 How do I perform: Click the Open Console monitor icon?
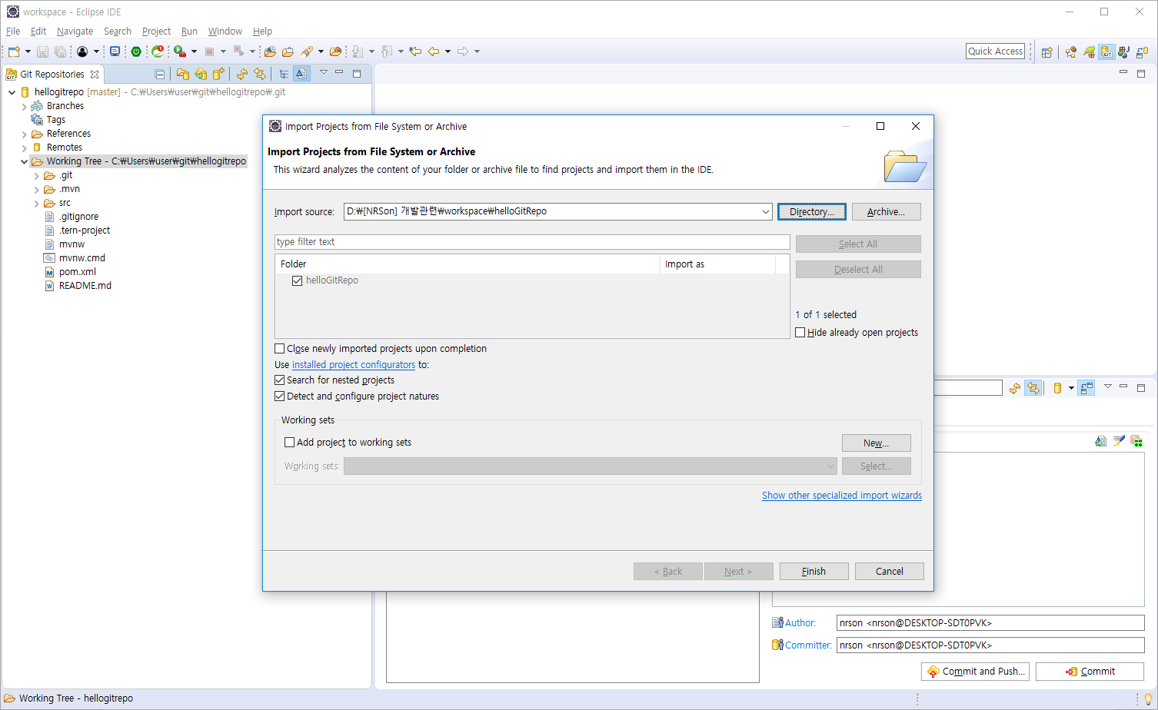pyautogui.click(x=115, y=51)
